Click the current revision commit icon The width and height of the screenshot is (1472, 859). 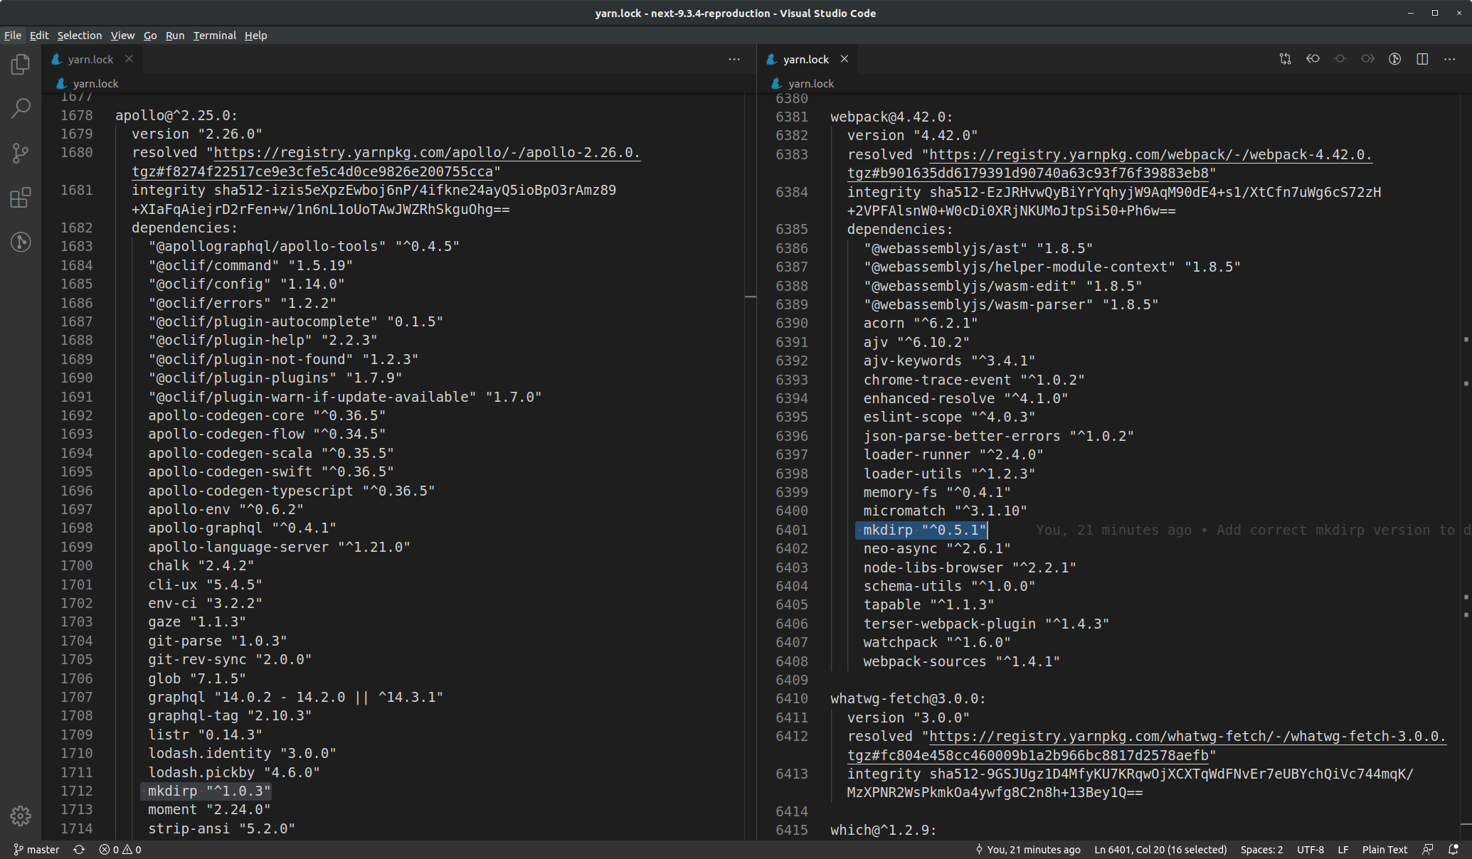[1340, 59]
